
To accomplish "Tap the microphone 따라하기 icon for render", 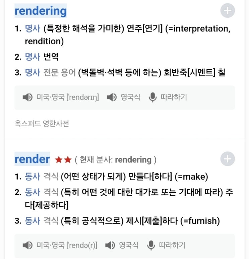I will 151,246.
